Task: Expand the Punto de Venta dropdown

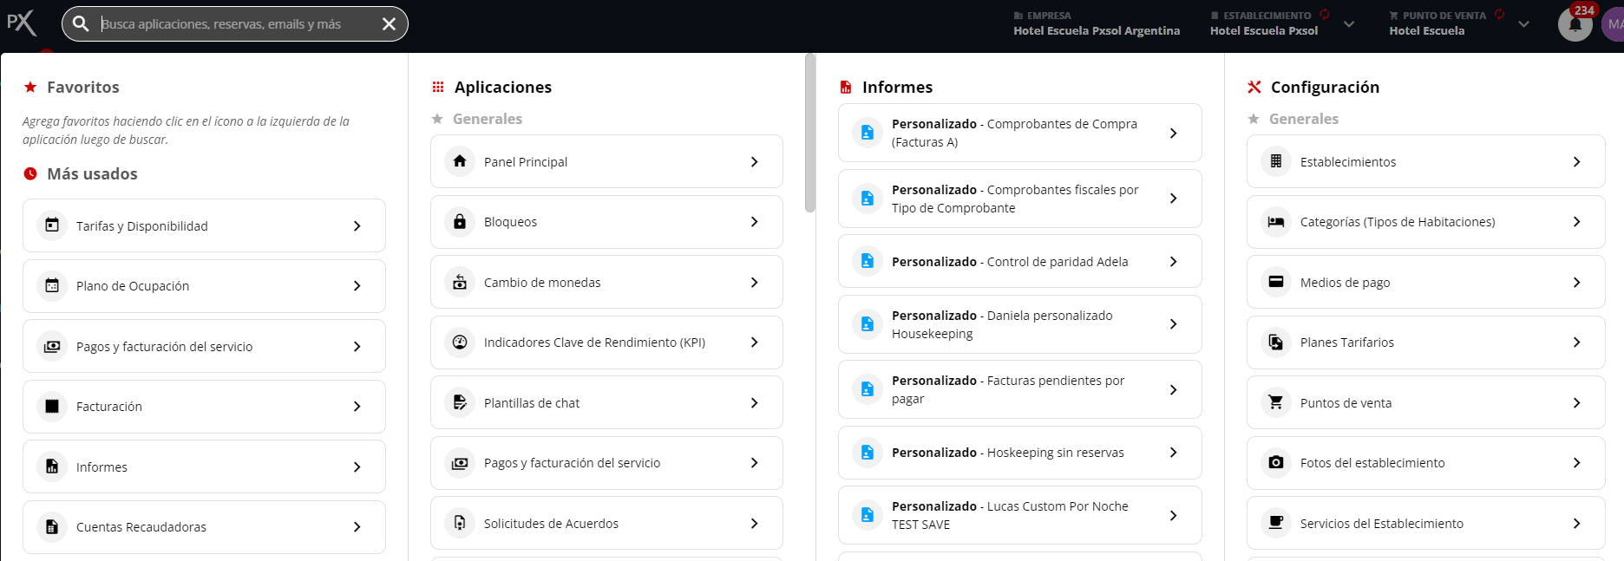Action: tap(1523, 24)
